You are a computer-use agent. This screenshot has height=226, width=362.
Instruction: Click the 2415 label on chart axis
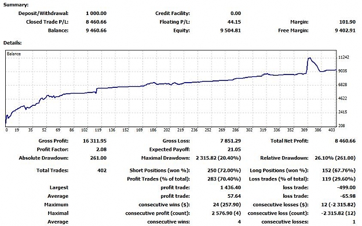tap(343, 112)
